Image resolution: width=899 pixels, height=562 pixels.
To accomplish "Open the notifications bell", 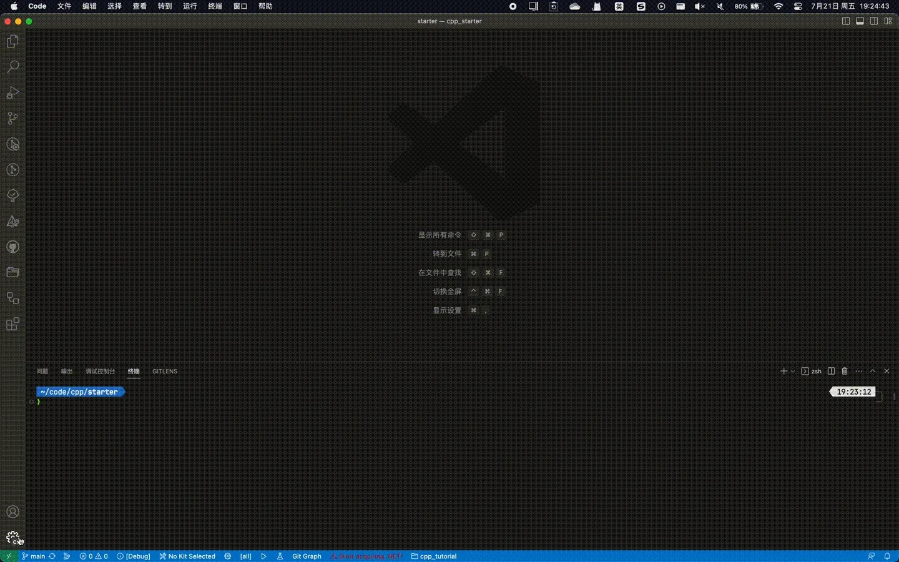I will [887, 556].
